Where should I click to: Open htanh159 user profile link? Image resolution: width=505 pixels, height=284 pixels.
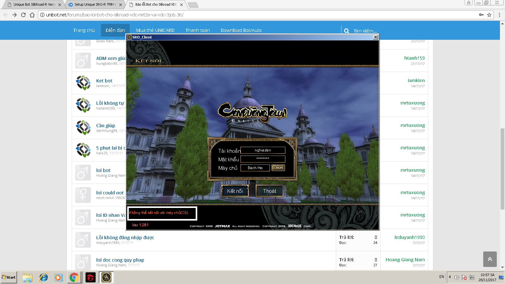click(x=414, y=58)
